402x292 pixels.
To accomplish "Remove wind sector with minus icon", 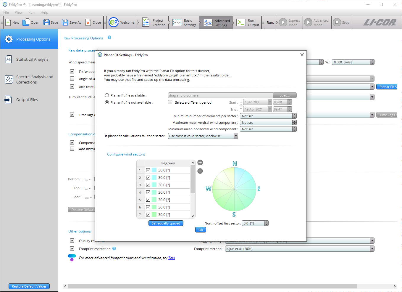I will coord(200,171).
